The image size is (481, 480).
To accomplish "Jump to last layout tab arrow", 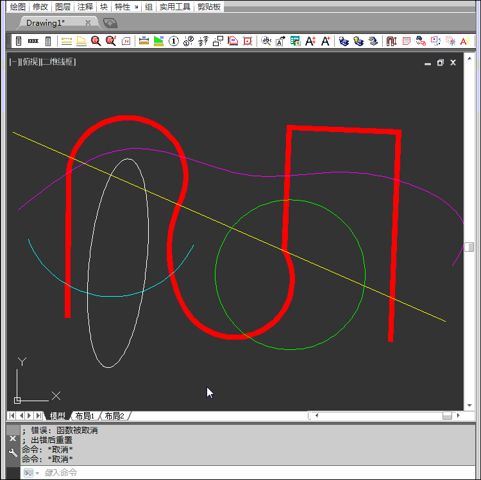I will 40,416.
